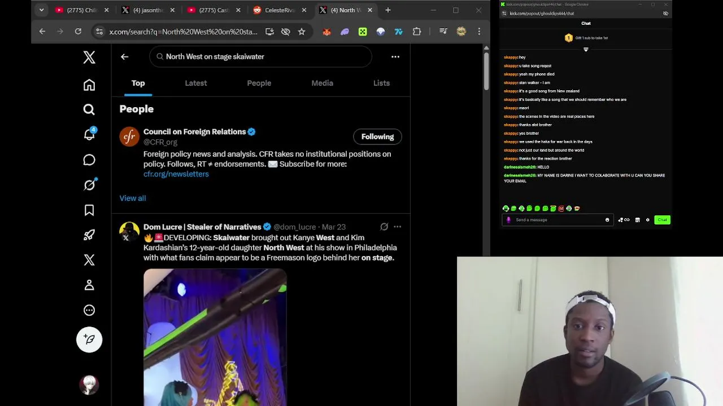The width and height of the screenshot is (723, 406).
Task: Toggle Following for Council on Foreign Relations
Action: tap(377, 136)
